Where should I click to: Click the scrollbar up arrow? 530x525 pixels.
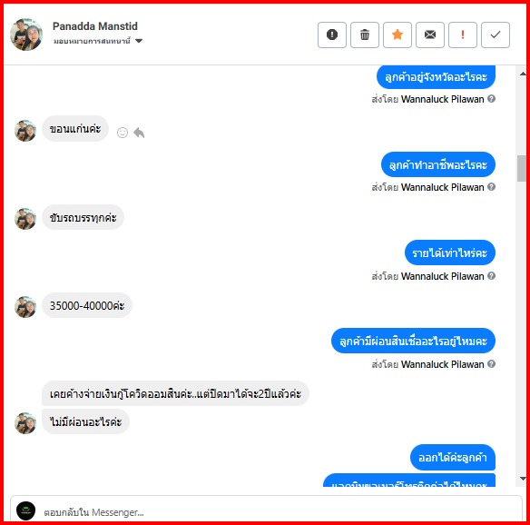click(x=523, y=74)
